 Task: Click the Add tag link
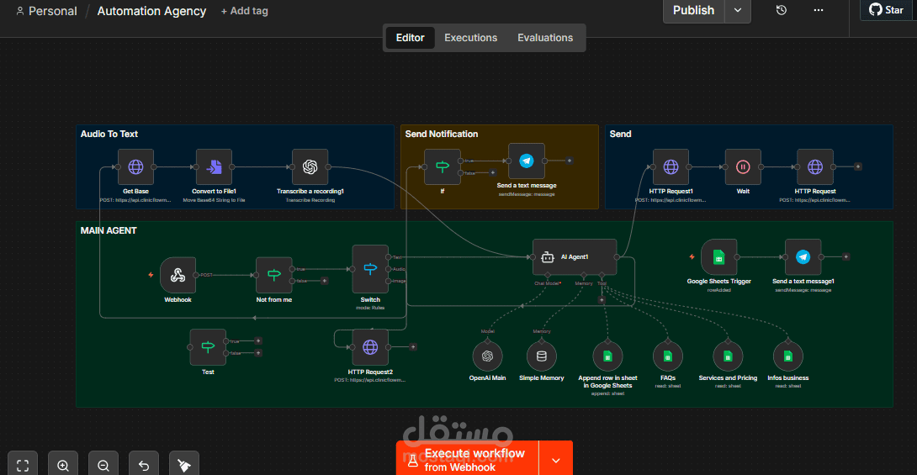point(245,11)
